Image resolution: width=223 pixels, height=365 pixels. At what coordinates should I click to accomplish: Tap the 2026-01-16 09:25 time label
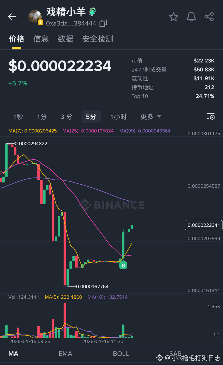pyautogui.click(x=30, y=341)
